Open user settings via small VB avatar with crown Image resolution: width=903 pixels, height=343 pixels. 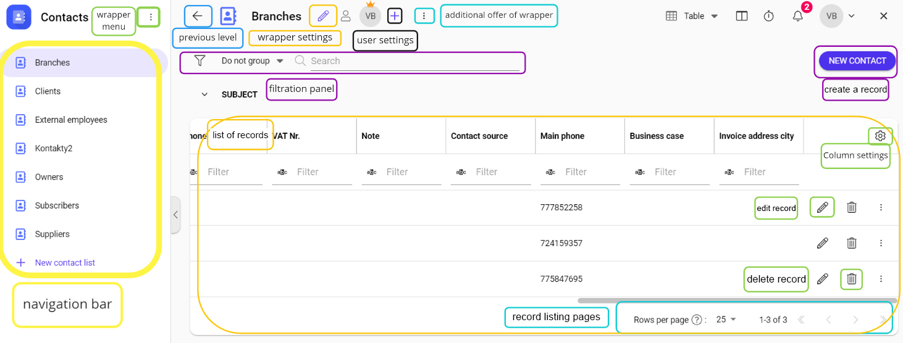pos(370,16)
